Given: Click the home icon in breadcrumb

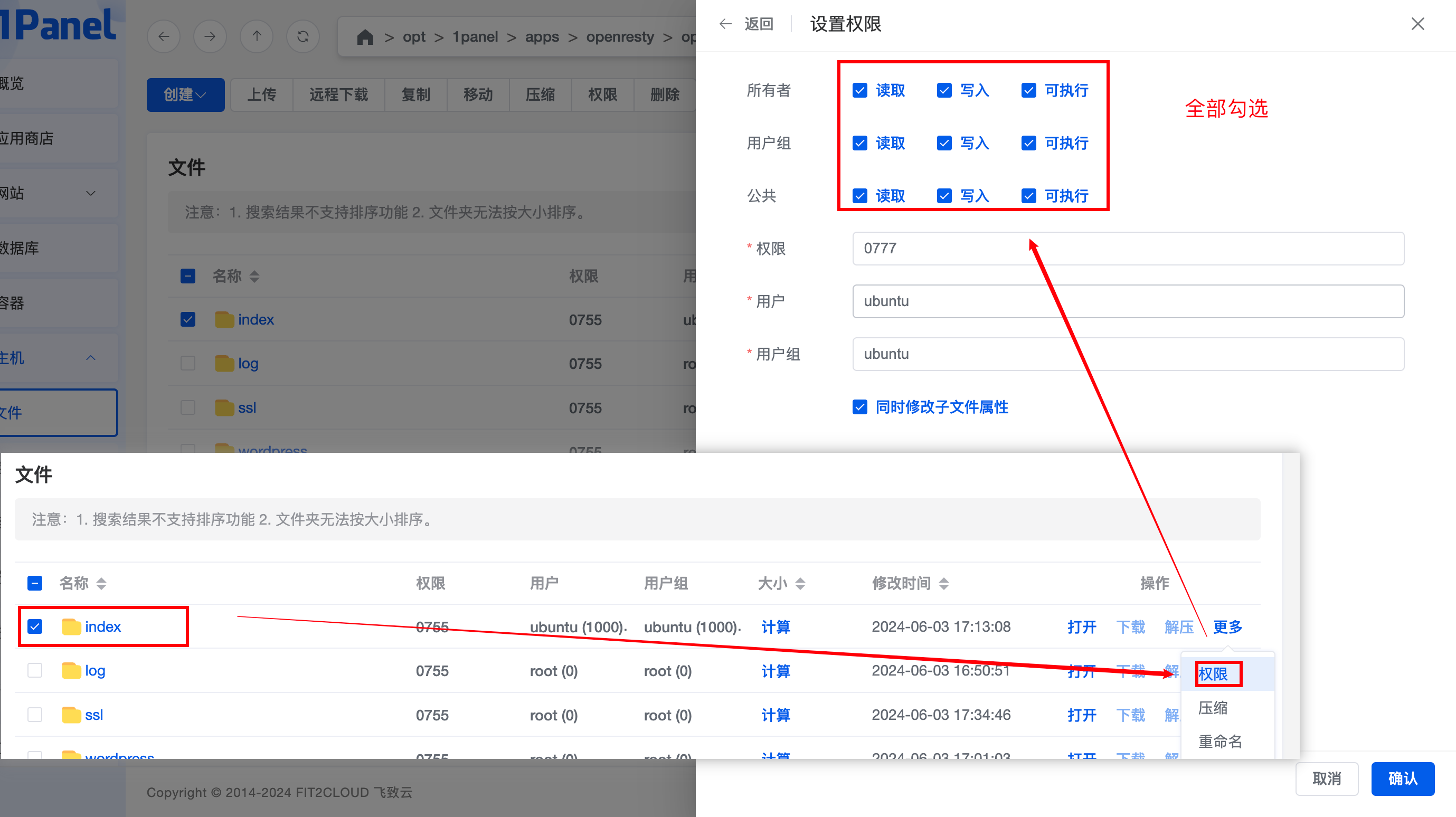Looking at the screenshot, I should coord(365,37).
